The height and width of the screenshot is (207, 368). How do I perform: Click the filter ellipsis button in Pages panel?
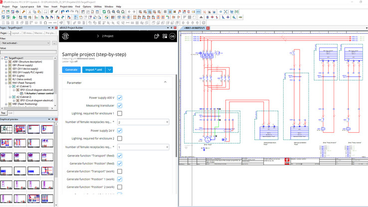54,43
